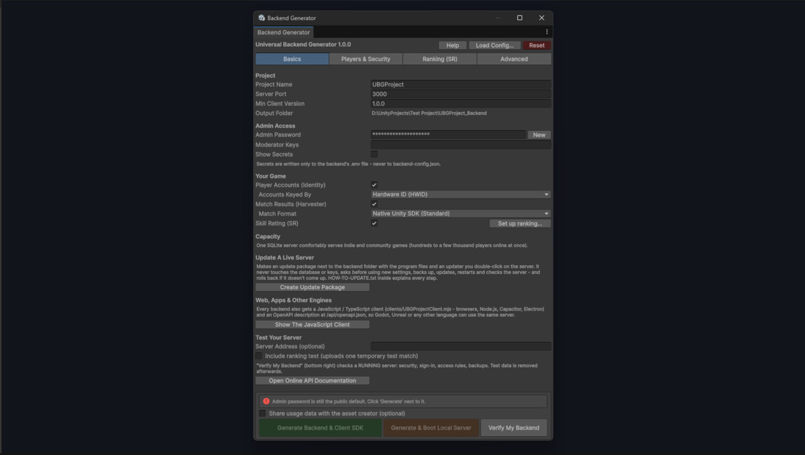The image size is (805, 455).
Task: Click the Unity icon in the title bar
Action: pyautogui.click(x=262, y=18)
